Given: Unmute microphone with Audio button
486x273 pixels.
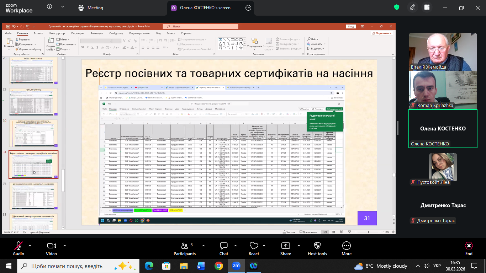Looking at the screenshot, I should 19,248.
